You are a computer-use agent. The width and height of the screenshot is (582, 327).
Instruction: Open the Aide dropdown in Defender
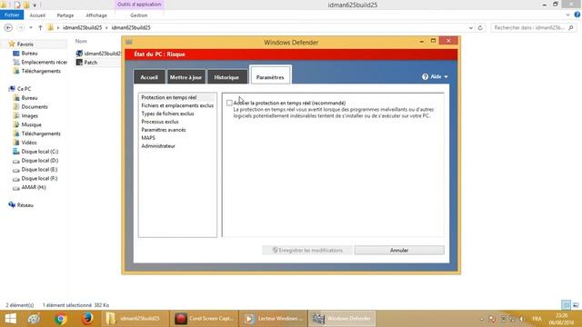[436, 76]
